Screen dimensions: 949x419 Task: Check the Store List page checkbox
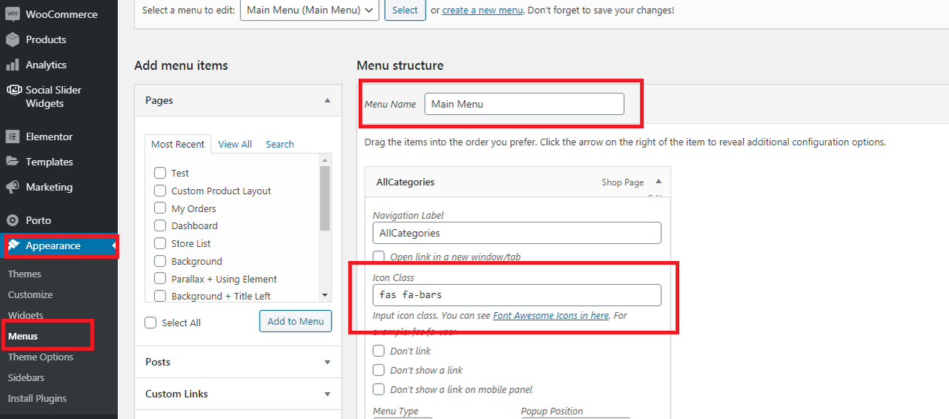[x=160, y=243]
